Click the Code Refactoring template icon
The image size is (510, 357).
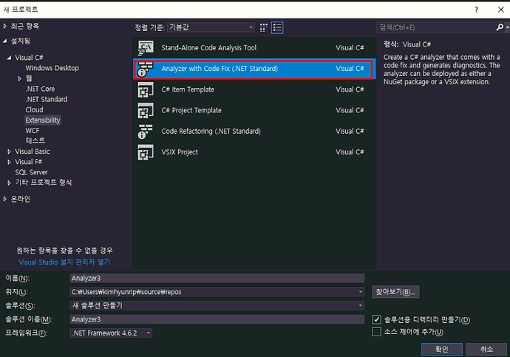click(x=146, y=132)
